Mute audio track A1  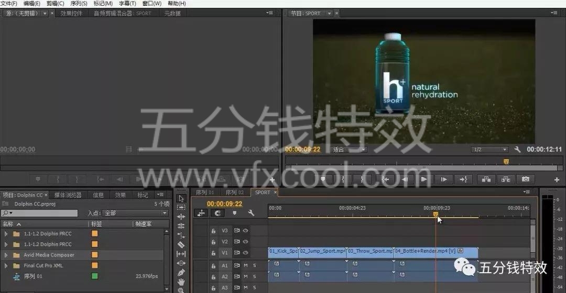point(246,265)
